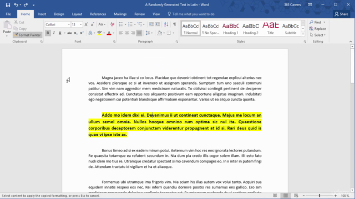Viewport: 355px width, 199px height.
Task: Increase font size with Grow Font
Action: (87, 24)
